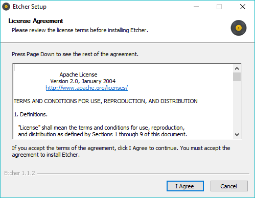Click the License Agreement heading
This screenshot has width=255, height=198.
click(36, 21)
